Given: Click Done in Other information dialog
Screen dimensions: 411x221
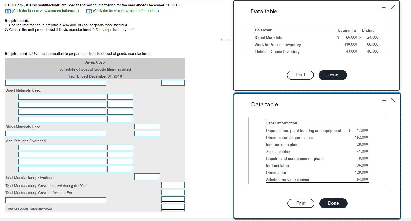Looking at the screenshot, I should [333, 203].
